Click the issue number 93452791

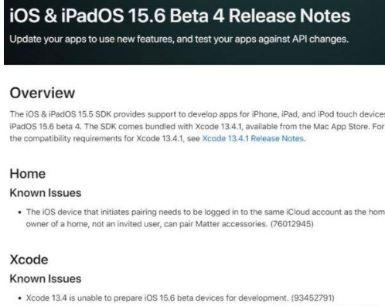click(312, 297)
